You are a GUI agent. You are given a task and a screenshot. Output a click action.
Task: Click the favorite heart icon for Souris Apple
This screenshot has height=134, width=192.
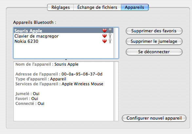click(105, 30)
